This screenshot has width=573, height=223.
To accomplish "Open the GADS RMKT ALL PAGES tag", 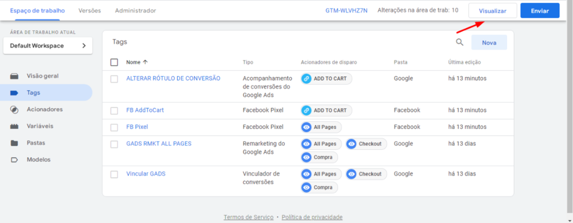I will click(x=159, y=144).
